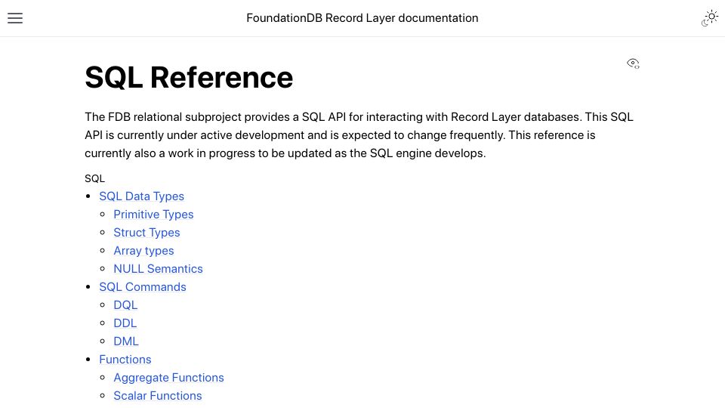Image resolution: width=725 pixels, height=408 pixels.
Task: Open the Array types link
Action: [x=143, y=250]
